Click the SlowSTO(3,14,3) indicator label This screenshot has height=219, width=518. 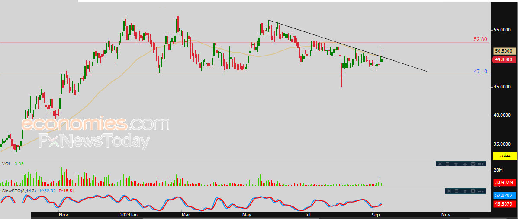20,191
